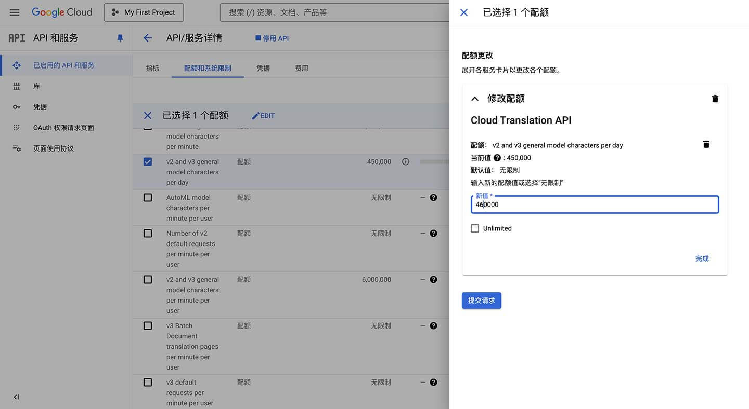Click the EDIT pencil button

coord(263,116)
